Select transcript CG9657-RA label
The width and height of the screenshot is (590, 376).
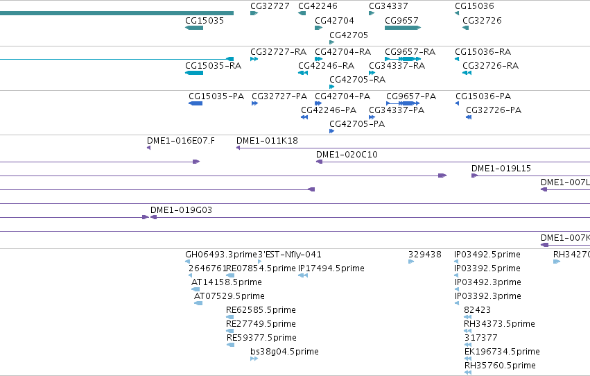[x=410, y=52]
